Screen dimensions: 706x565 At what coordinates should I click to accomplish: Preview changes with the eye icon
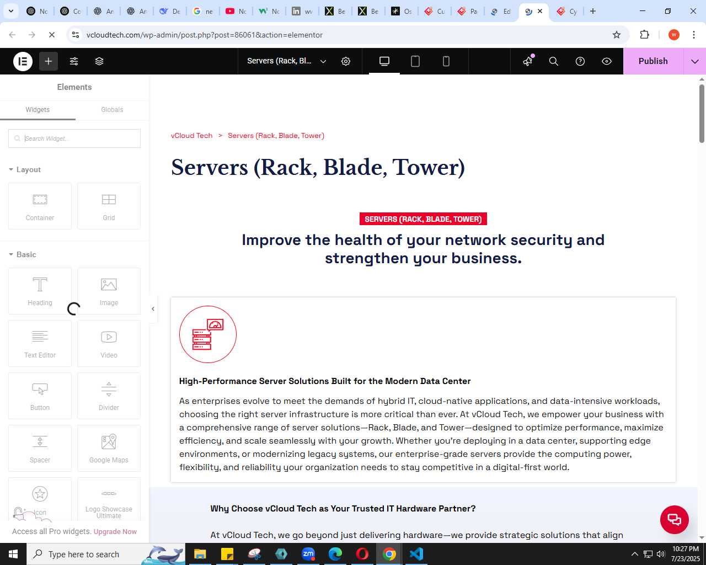coord(607,61)
